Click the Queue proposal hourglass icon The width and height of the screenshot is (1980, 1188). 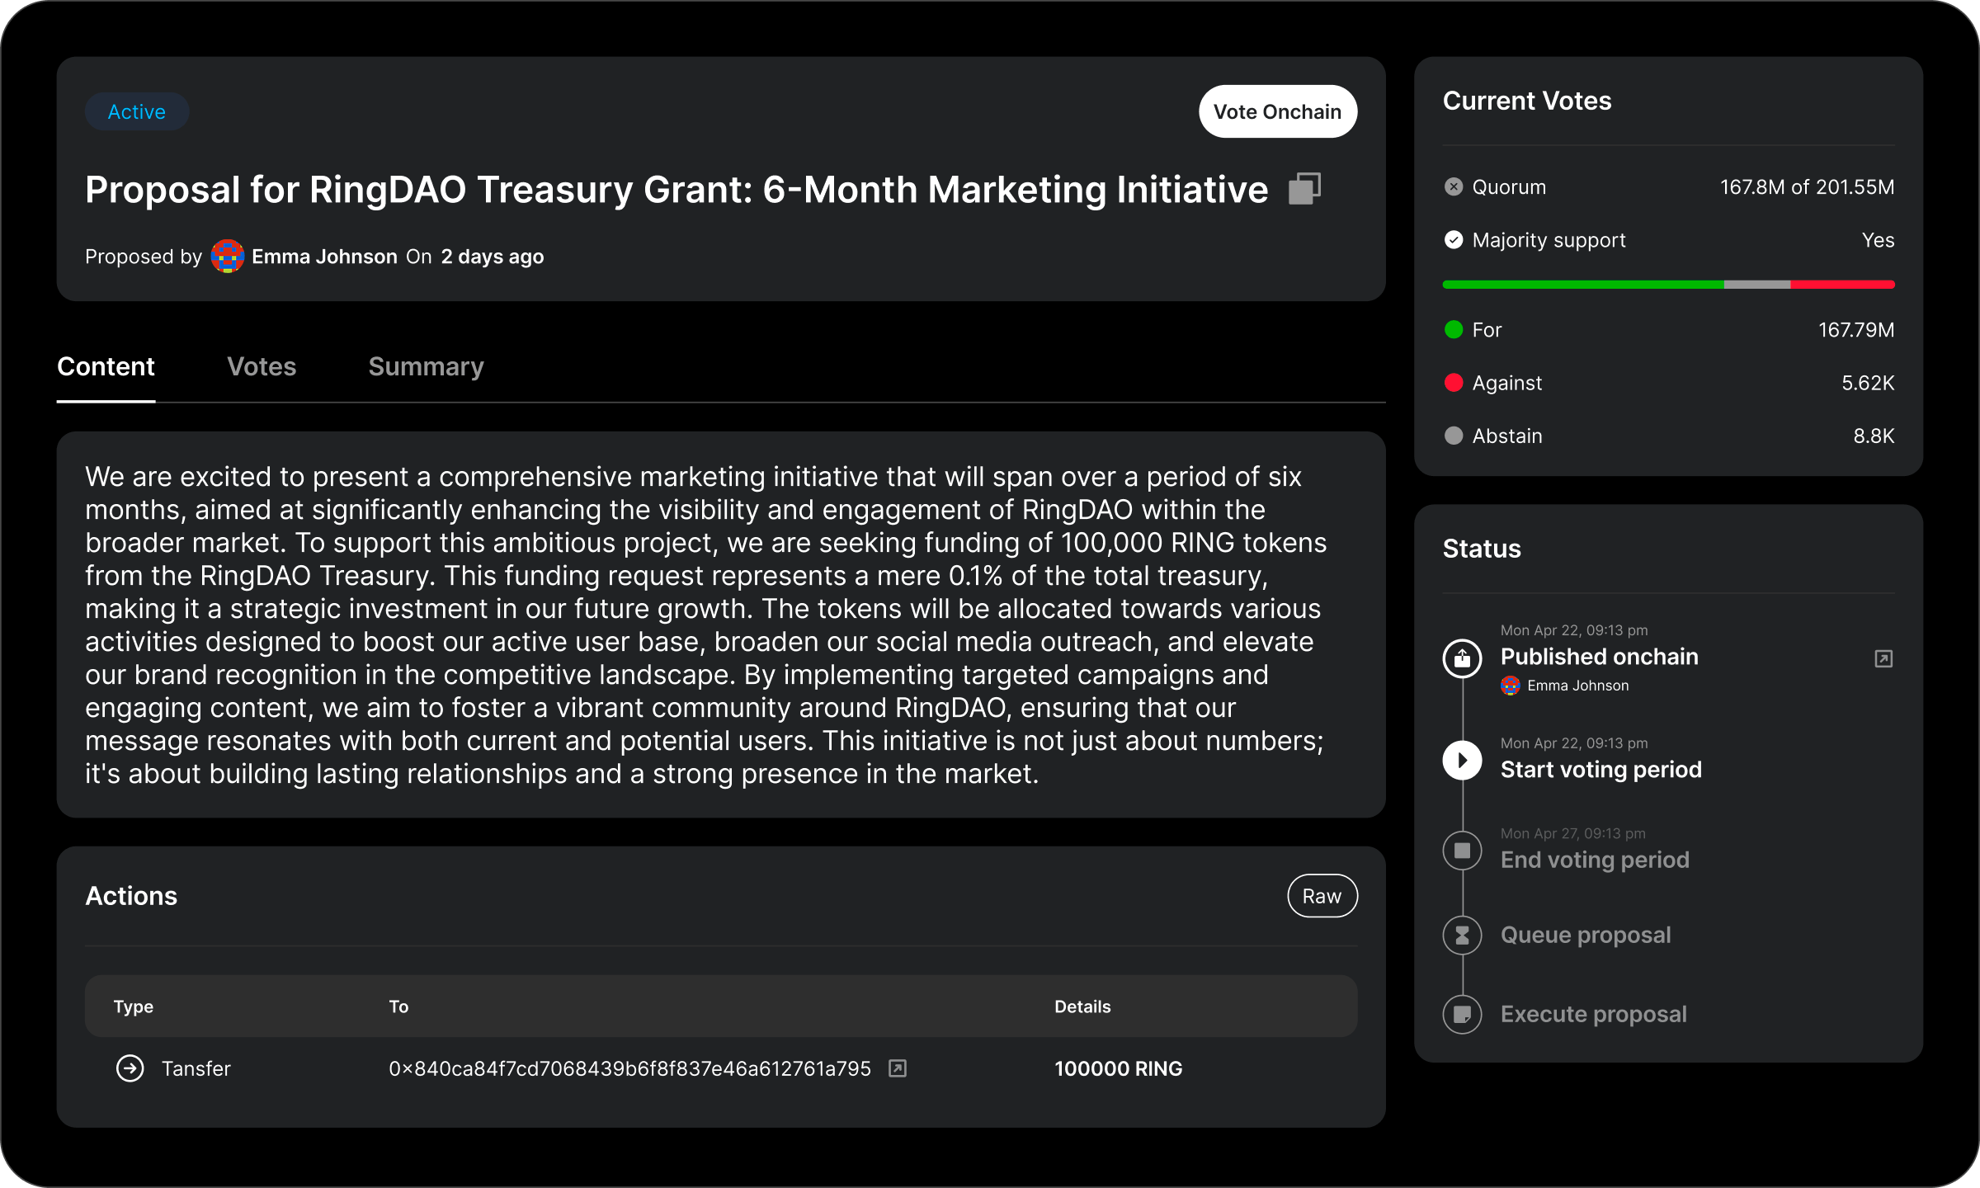(1462, 935)
